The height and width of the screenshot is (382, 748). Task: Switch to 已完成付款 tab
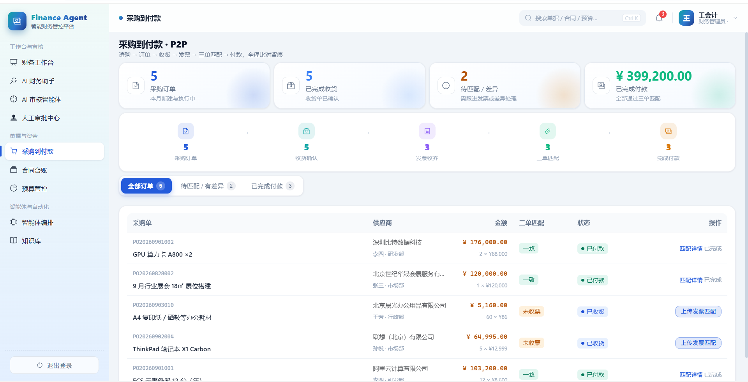pyautogui.click(x=272, y=186)
